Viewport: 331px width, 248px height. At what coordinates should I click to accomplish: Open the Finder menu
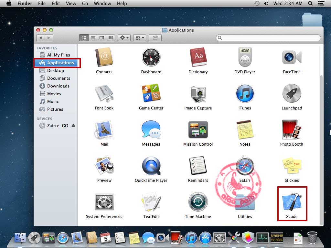click(x=25, y=4)
